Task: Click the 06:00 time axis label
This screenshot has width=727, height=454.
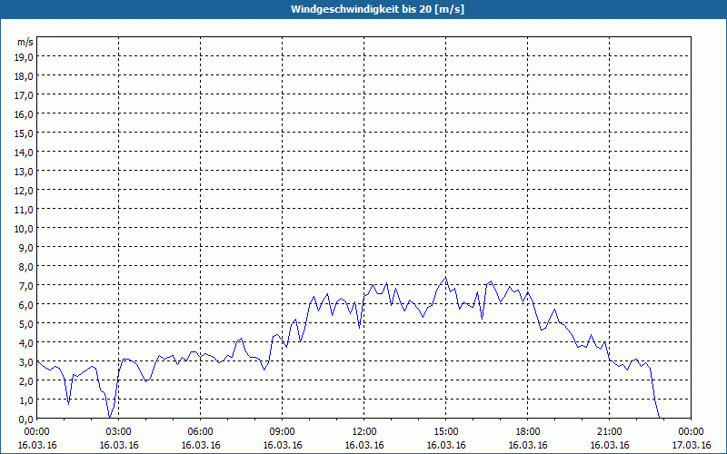Action: tap(200, 432)
